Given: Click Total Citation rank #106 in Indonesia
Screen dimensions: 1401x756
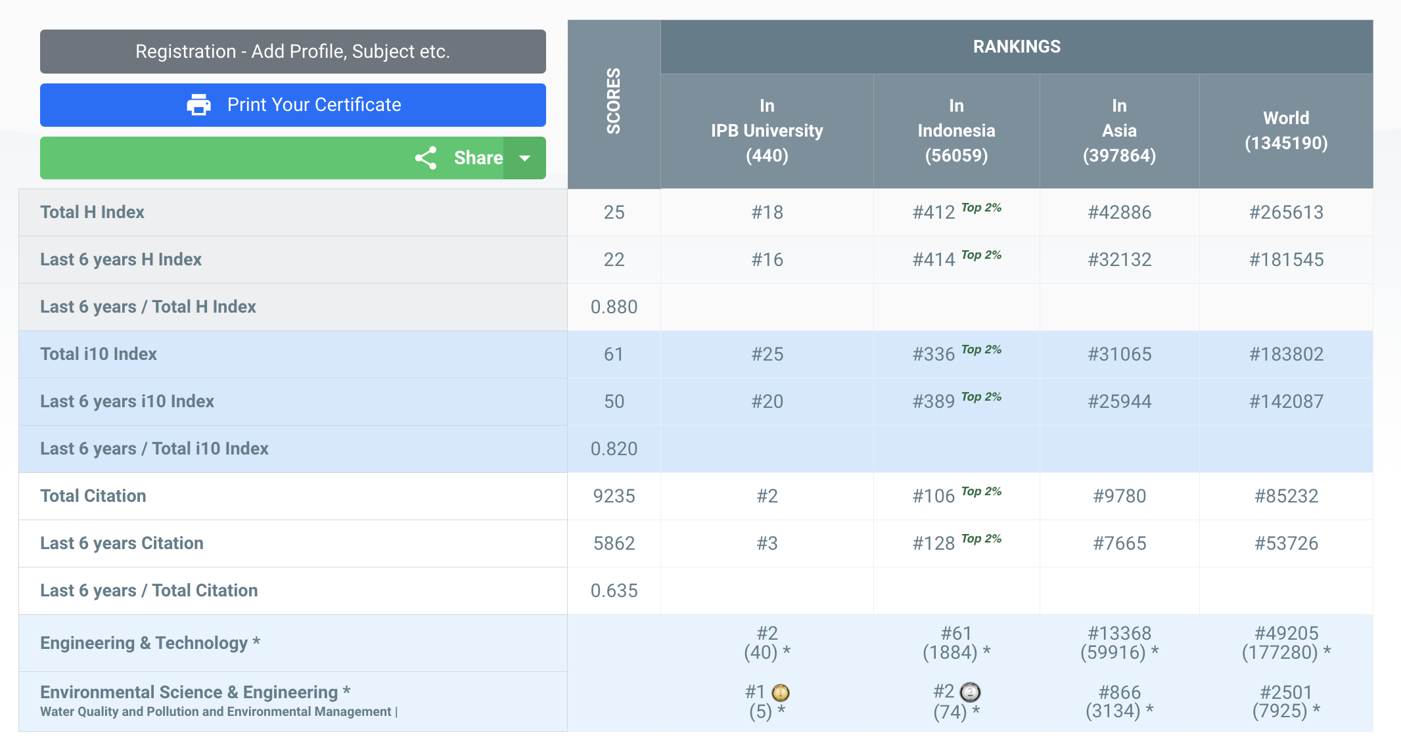Looking at the screenshot, I should 933,496.
